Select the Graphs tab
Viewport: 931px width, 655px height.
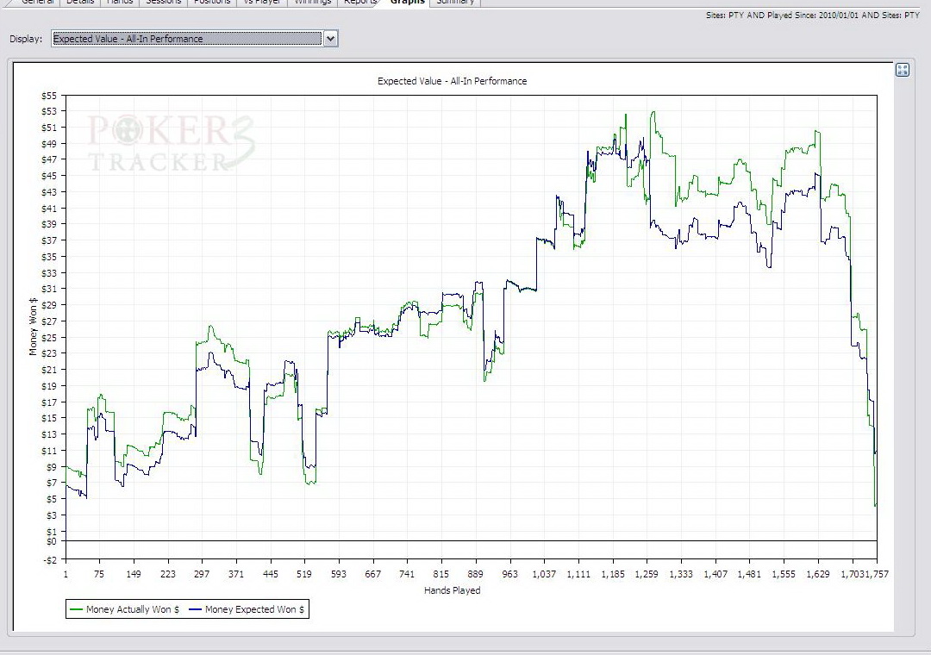[407, 3]
